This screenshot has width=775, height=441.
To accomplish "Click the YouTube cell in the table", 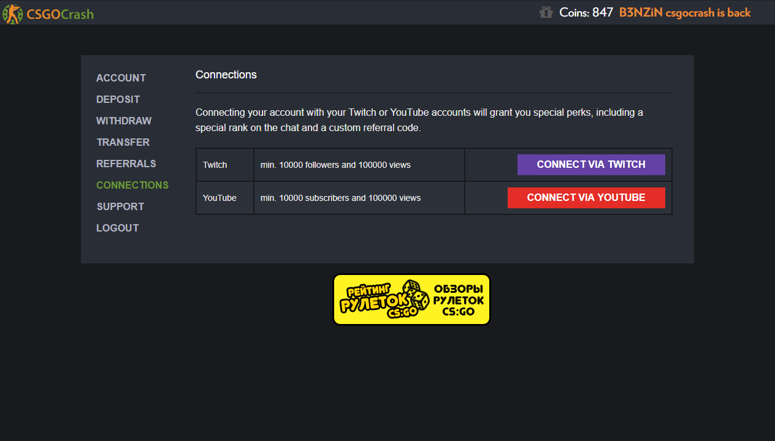I will [225, 198].
